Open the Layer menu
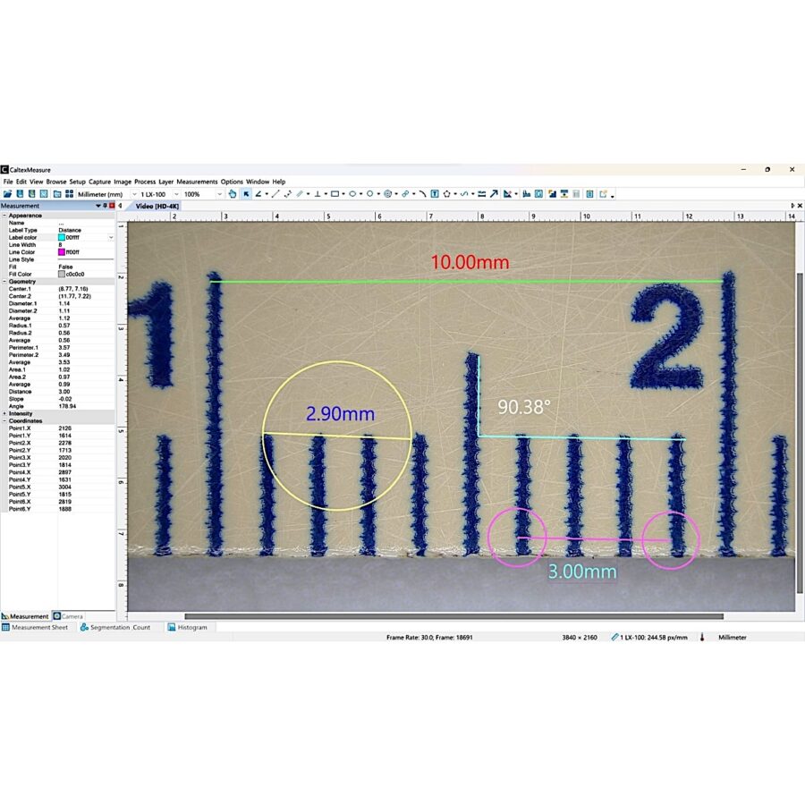Viewport: 805px width, 805px height. [165, 182]
